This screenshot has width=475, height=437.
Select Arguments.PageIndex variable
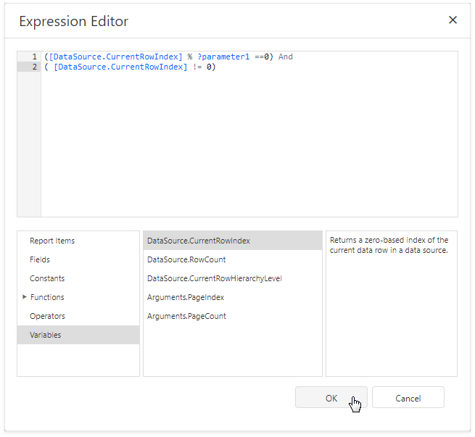(x=233, y=297)
